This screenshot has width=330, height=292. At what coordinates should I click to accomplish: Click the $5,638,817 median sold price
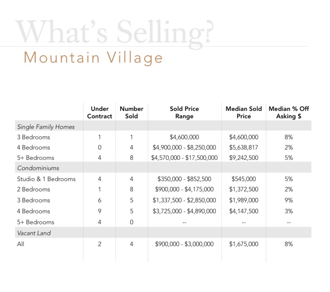244,147
